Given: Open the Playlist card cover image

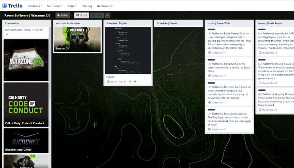Looking at the screenshot, I should click(128, 50).
